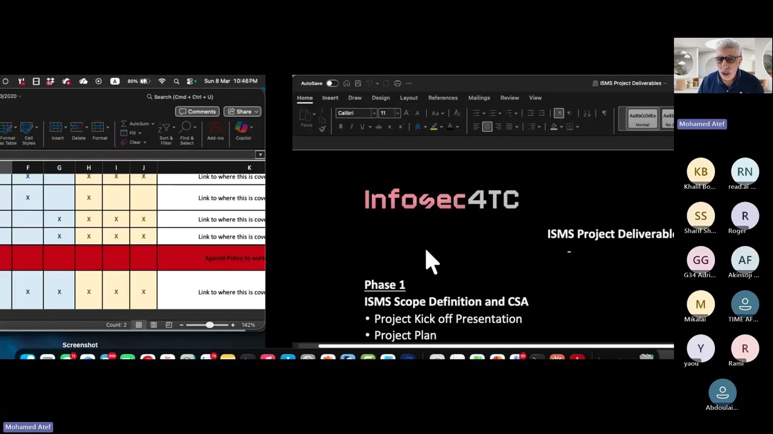Justify text in Word

[509, 127]
